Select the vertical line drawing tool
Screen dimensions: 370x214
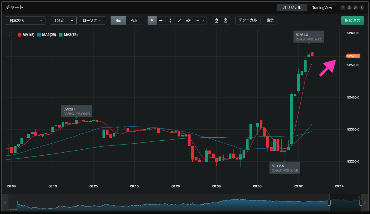[x=170, y=20]
